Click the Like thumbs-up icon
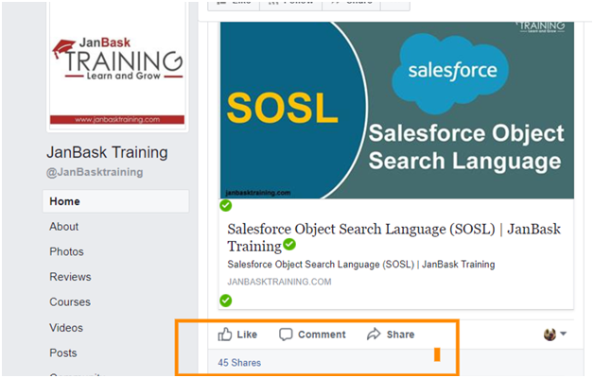This screenshot has height=378, width=594. (x=225, y=335)
